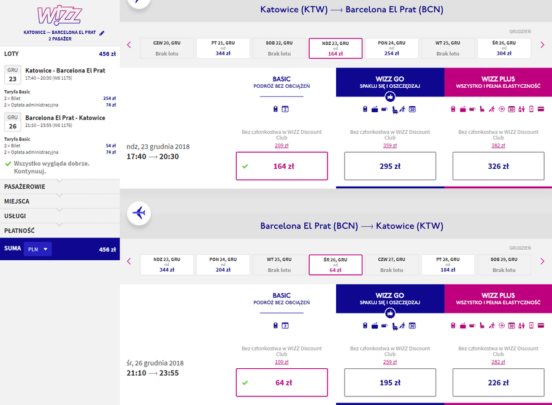Show previous return dates with left arrow

pyautogui.click(x=129, y=261)
